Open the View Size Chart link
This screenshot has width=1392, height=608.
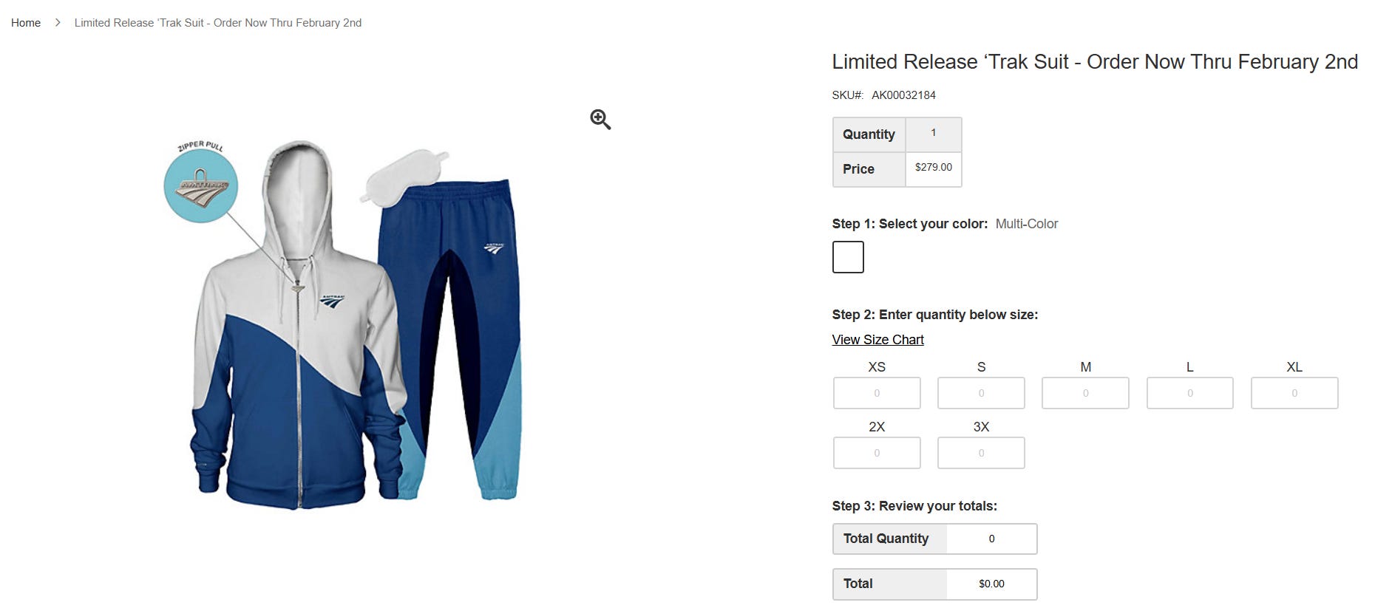[x=877, y=340]
